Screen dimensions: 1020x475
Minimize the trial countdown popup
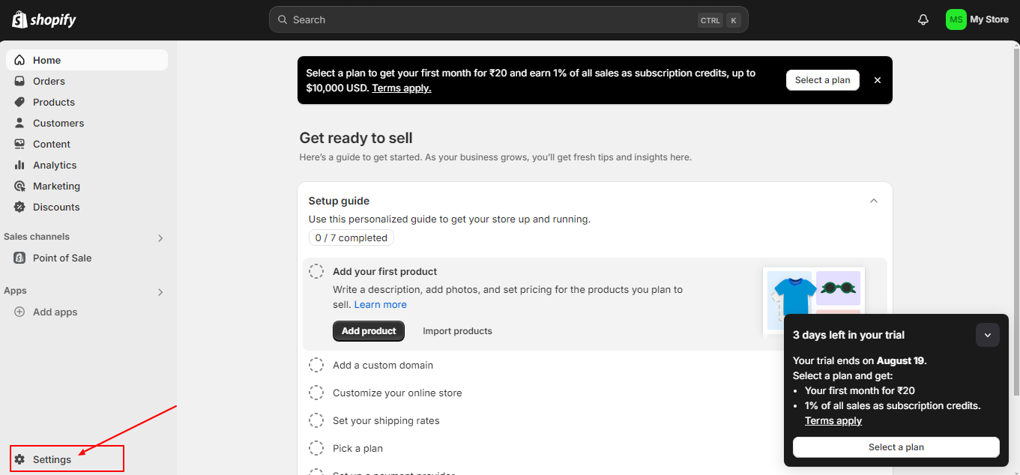click(987, 335)
